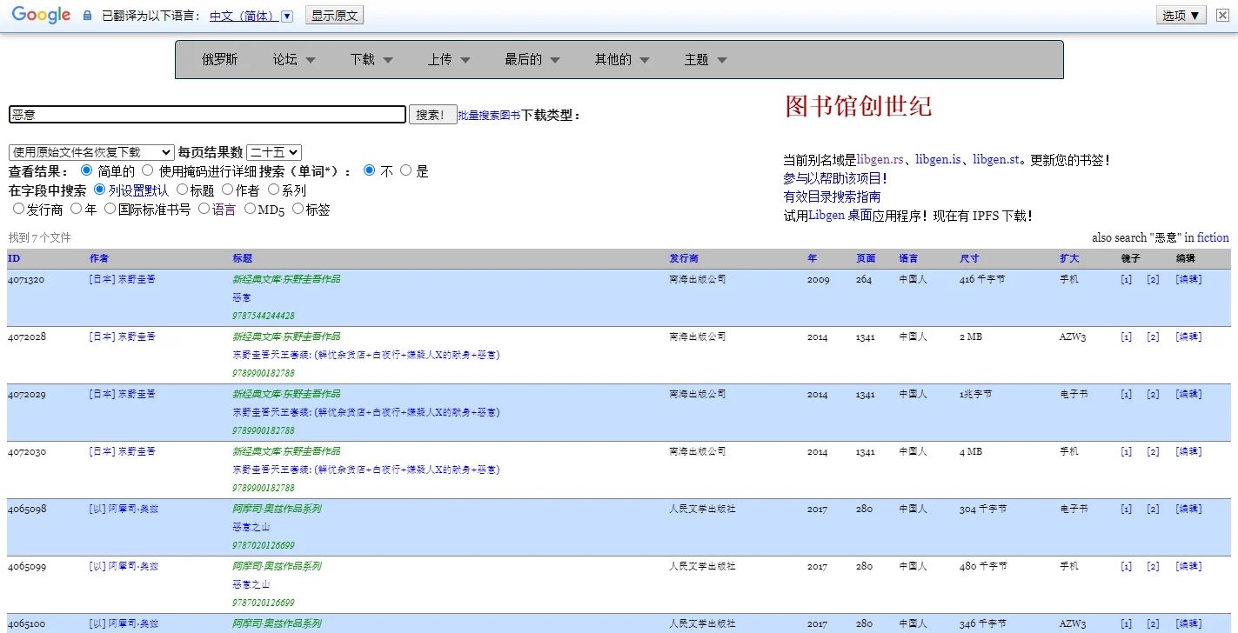The height and width of the screenshot is (633, 1238).
Task: Open the Libgen 桌面 application link
Action: coord(840,216)
